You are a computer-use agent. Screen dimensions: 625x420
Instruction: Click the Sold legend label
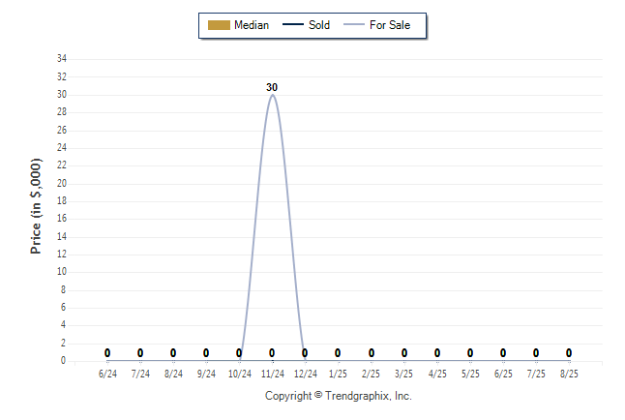click(319, 25)
